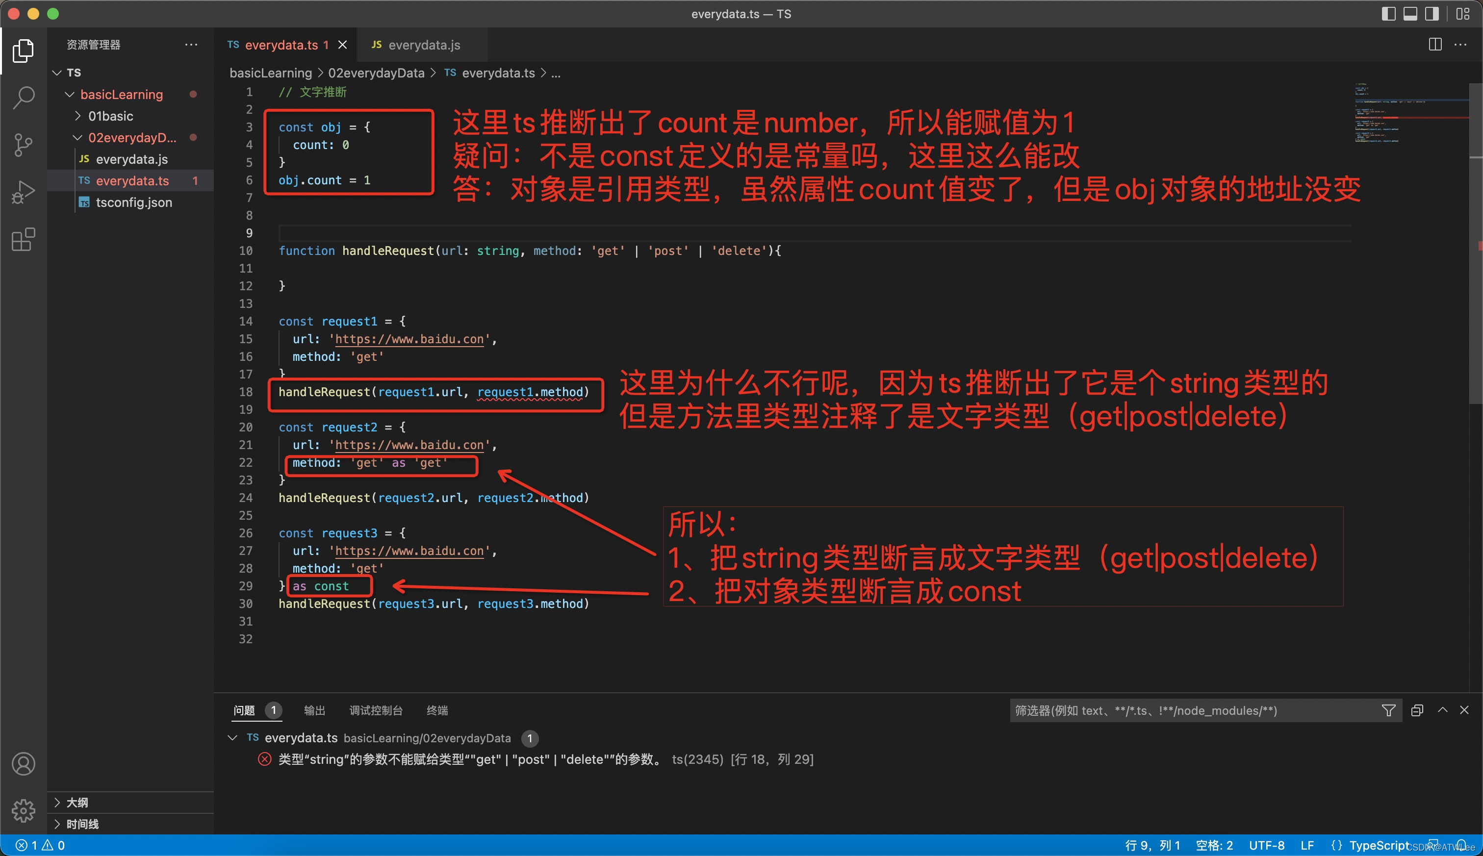
Task: Switch to the everydata.js editor tab
Action: click(x=423, y=45)
